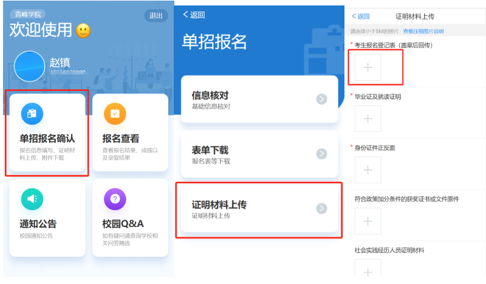Image resolution: width=486 pixels, height=284 pixels.
Task: Expand 表单下载 with its arrow chevron
Action: [321, 154]
